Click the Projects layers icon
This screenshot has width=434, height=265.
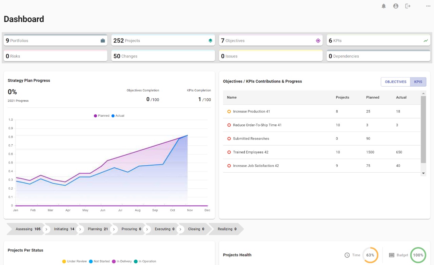pyautogui.click(x=210, y=41)
